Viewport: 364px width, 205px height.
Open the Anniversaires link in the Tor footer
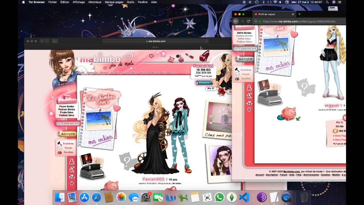(x=311, y=175)
